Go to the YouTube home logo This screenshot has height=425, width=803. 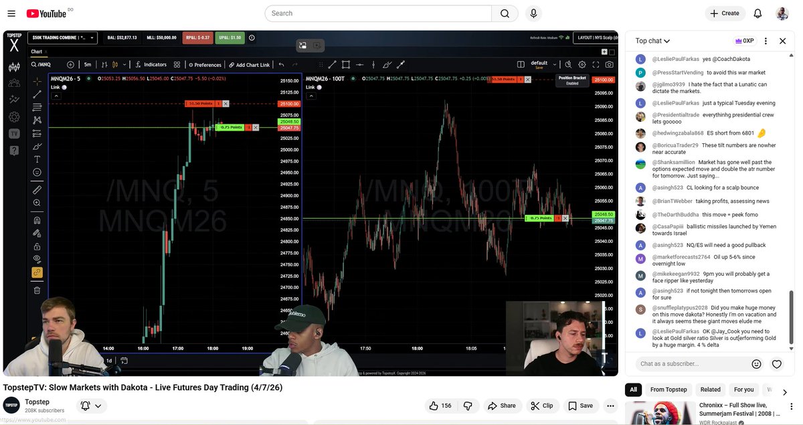[46, 13]
